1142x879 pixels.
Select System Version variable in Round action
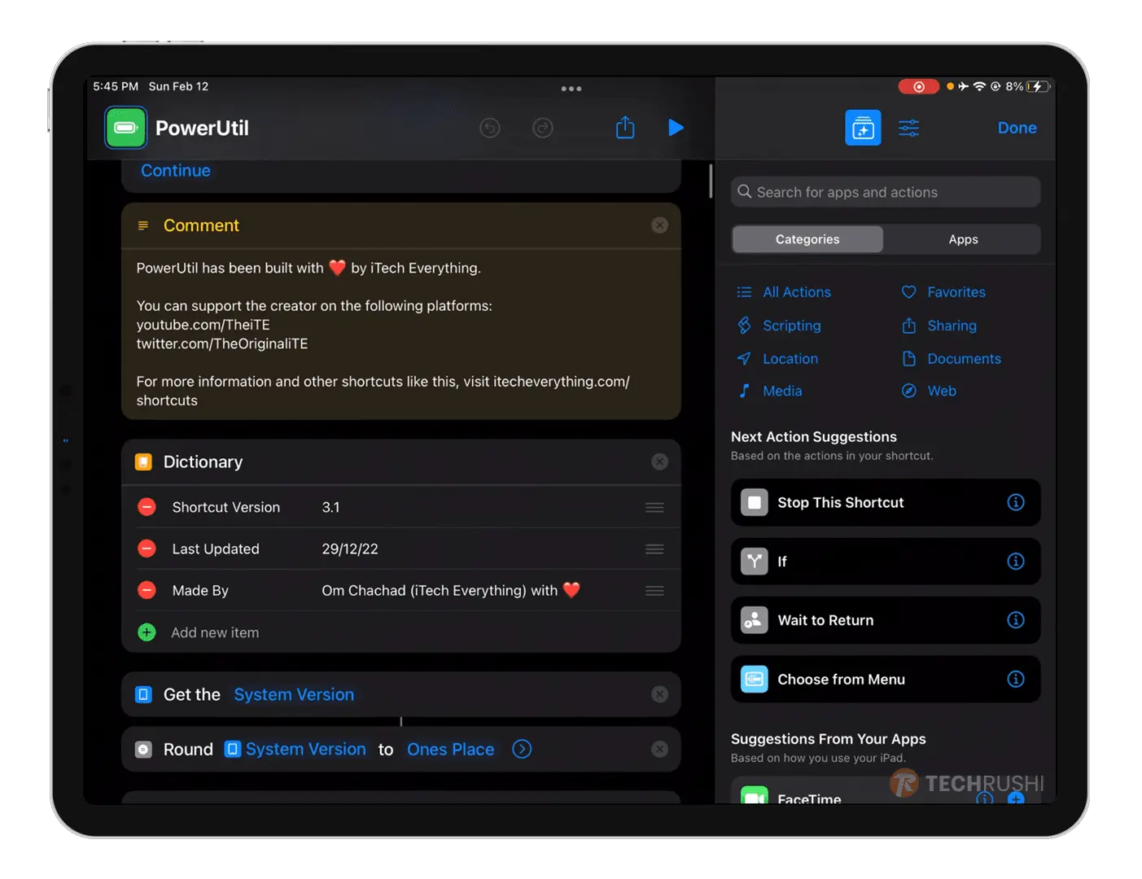[x=295, y=750]
